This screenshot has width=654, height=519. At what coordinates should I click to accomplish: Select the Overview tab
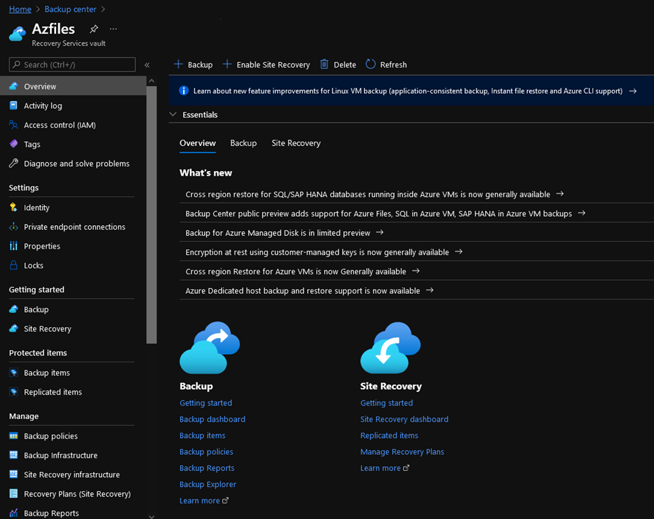[198, 143]
